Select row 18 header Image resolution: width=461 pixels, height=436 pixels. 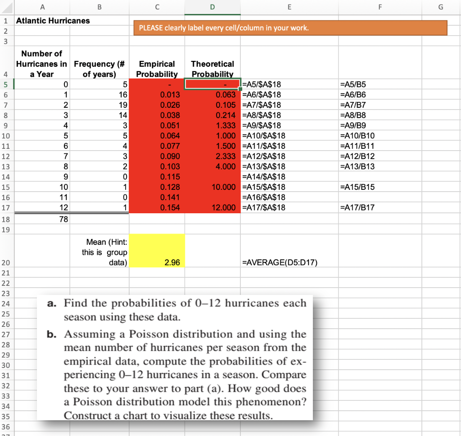(7, 219)
